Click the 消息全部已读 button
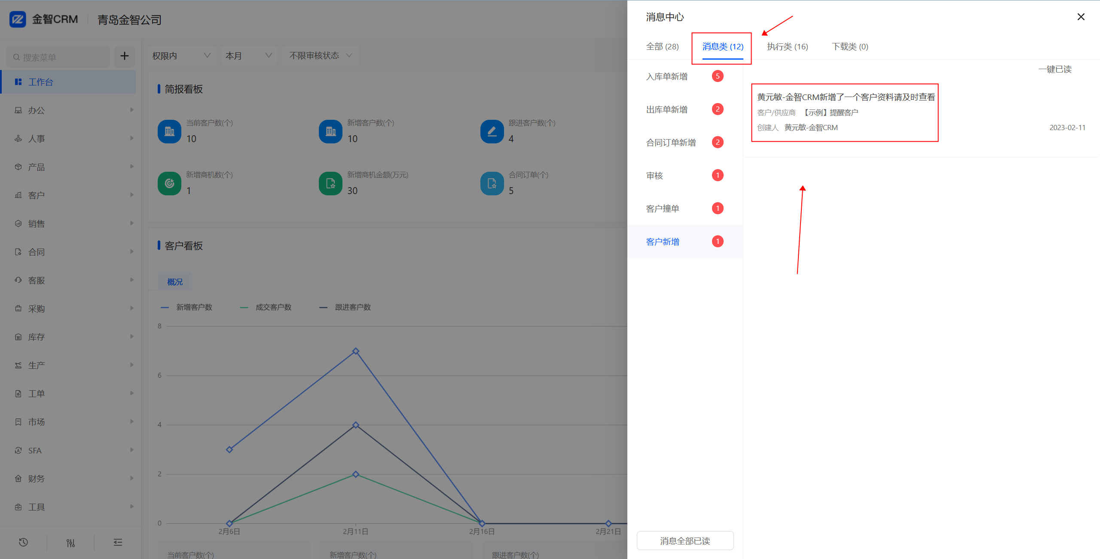The width and height of the screenshot is (1100, 559). click(x=685, y=541)
